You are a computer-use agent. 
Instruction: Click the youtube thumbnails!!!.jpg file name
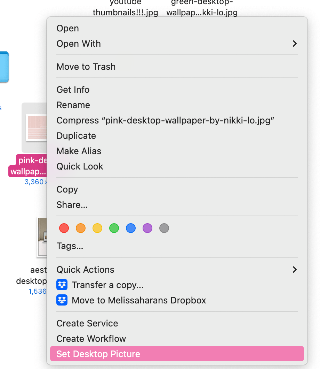tap(125, 8)
